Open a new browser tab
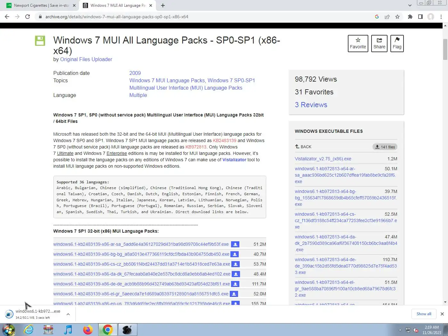Screen dimensions: 448x336 click(163, 5)
